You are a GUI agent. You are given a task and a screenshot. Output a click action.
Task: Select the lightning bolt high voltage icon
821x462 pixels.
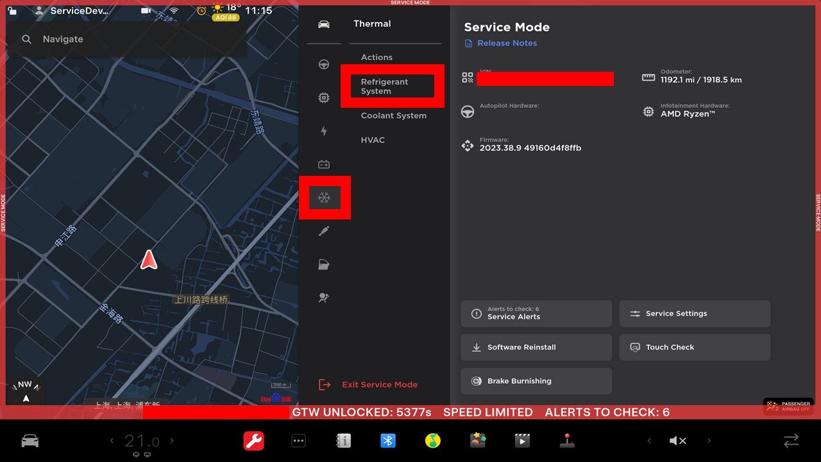tap(324, 131)
